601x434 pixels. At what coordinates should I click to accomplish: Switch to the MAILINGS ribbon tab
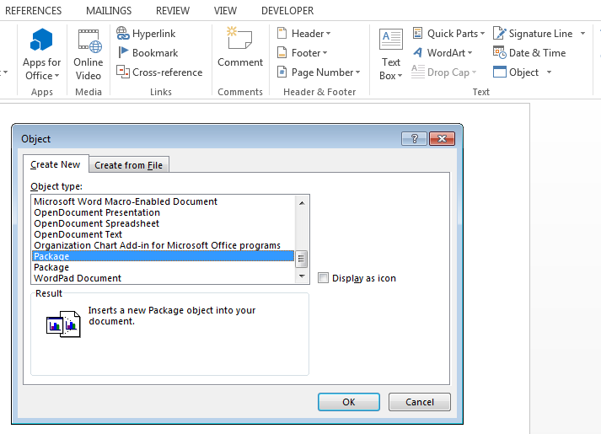tap(109, 11)
